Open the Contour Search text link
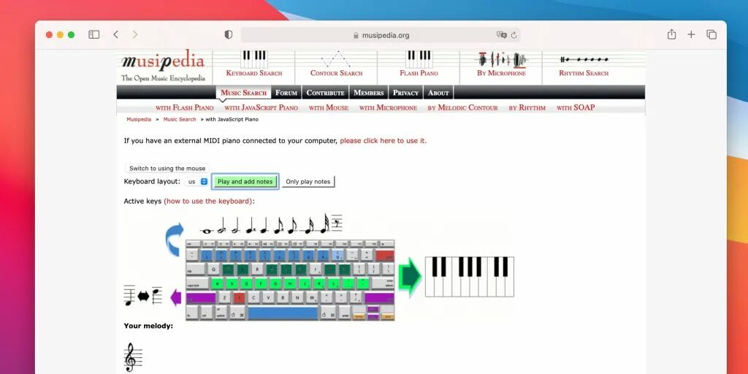This screenshot has width=748, height=374. 336,73
